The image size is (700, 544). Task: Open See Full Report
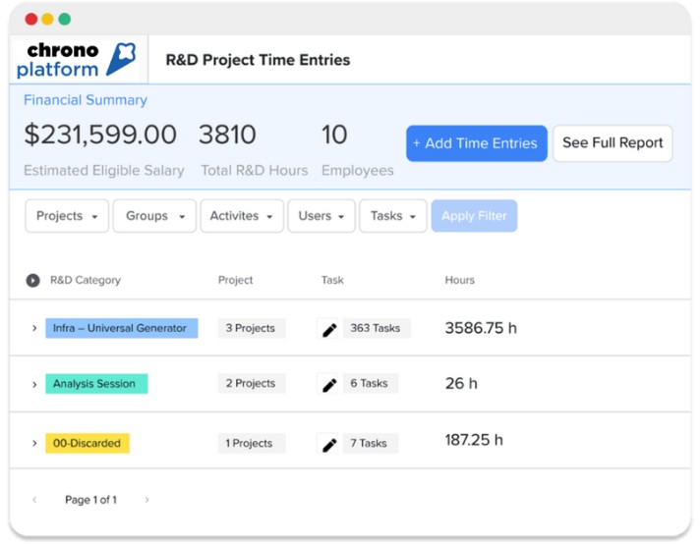(x=612, y=143)
